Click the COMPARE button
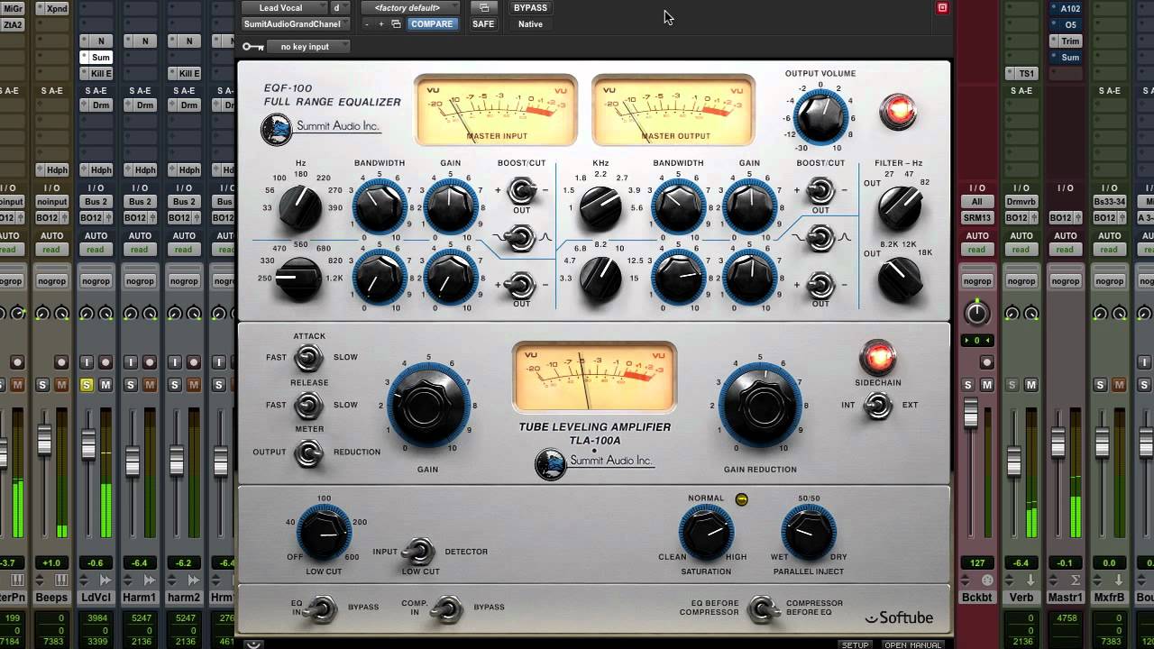Image resolution: width=1154 pixels, height=649 pixels. 432,24
